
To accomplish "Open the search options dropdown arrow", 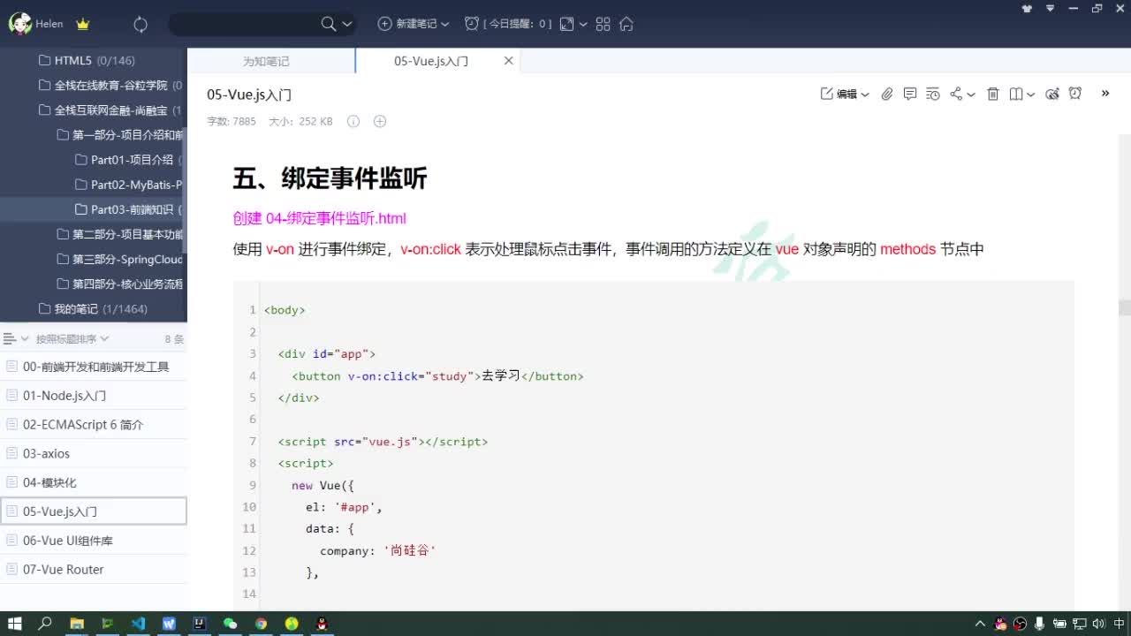I will click(x=347, y=24).
